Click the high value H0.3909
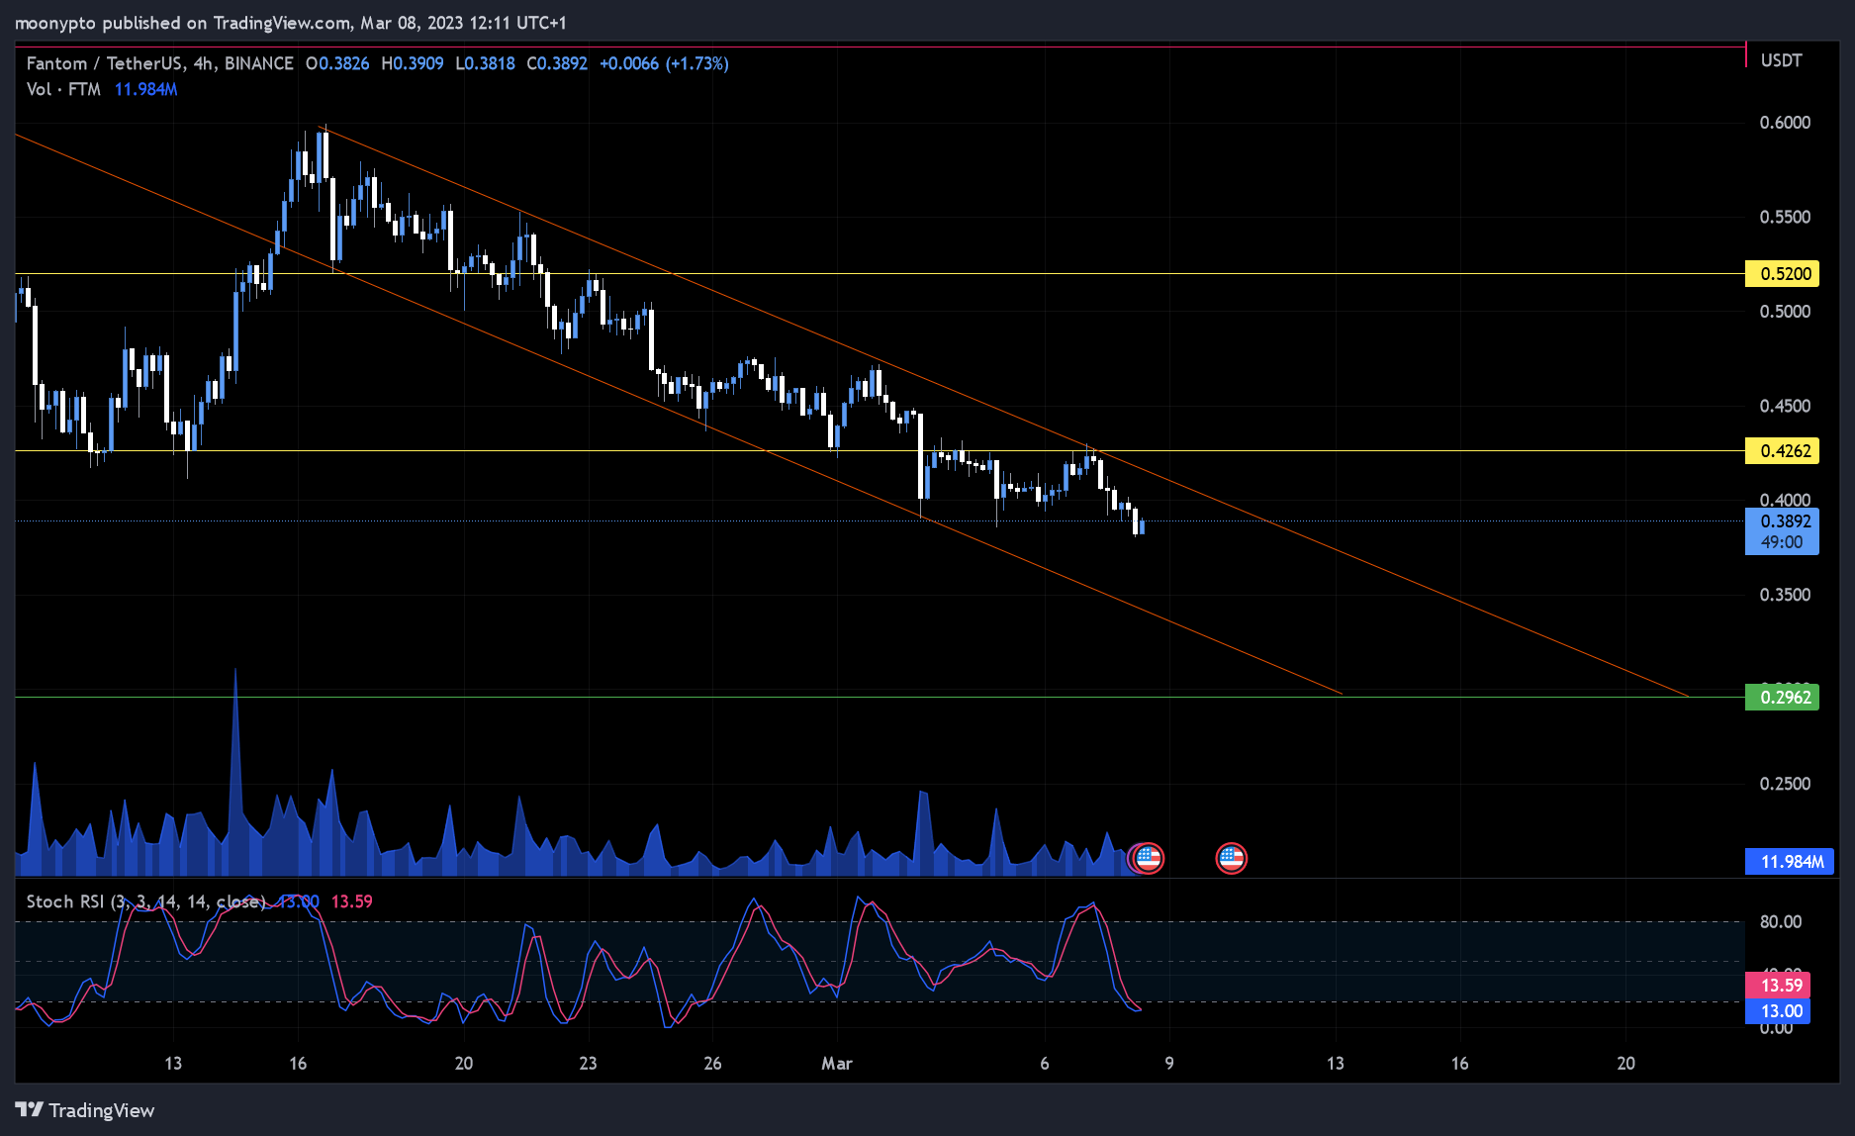This screenshot has height=1136, width=1855. click(x=413, y=63)
